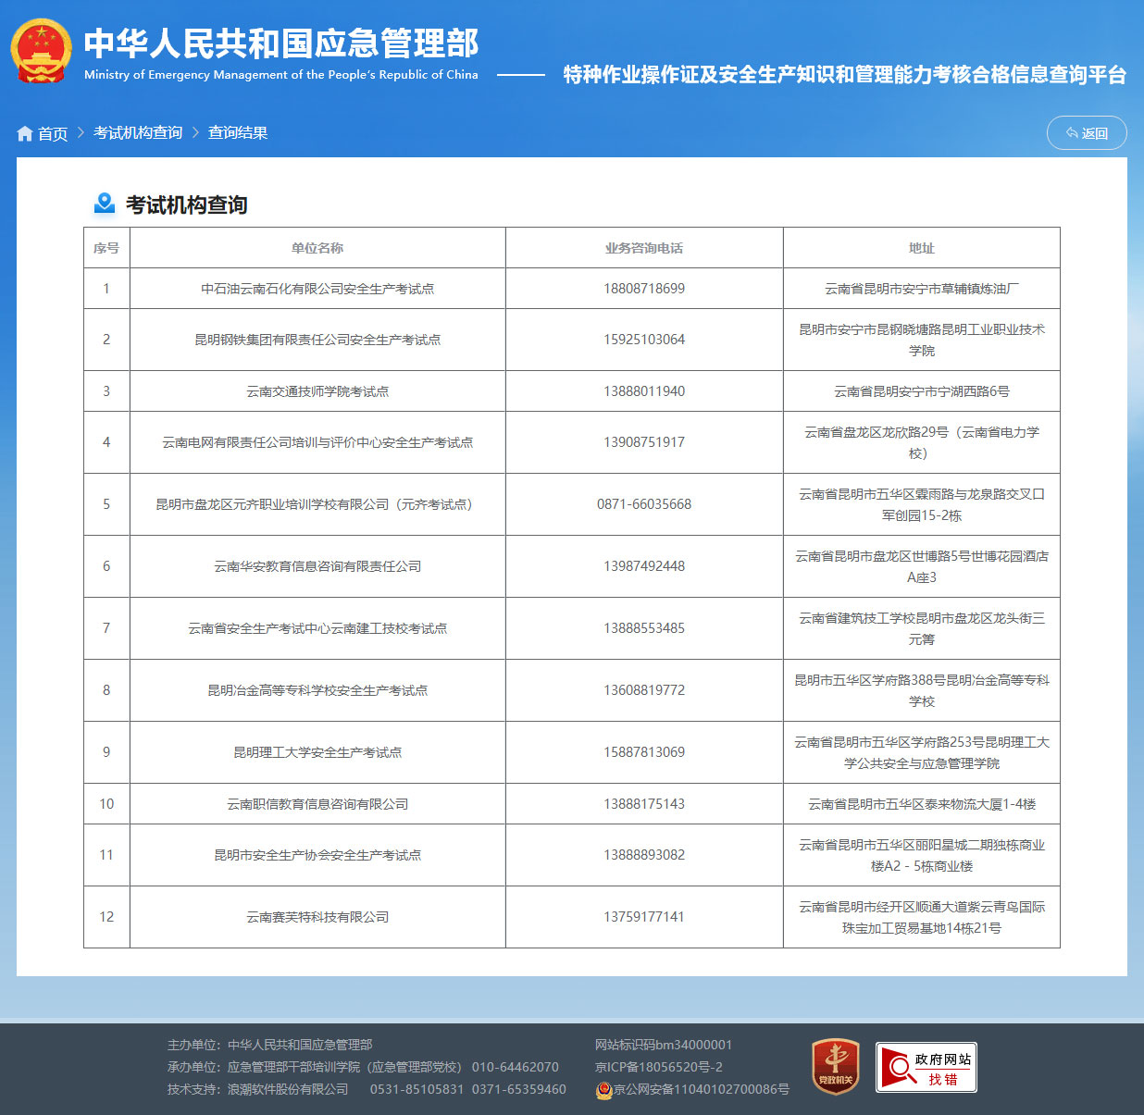
Task: Click address 学府路388号昆明冶金高等专科学校
Action: pos(922,690)
